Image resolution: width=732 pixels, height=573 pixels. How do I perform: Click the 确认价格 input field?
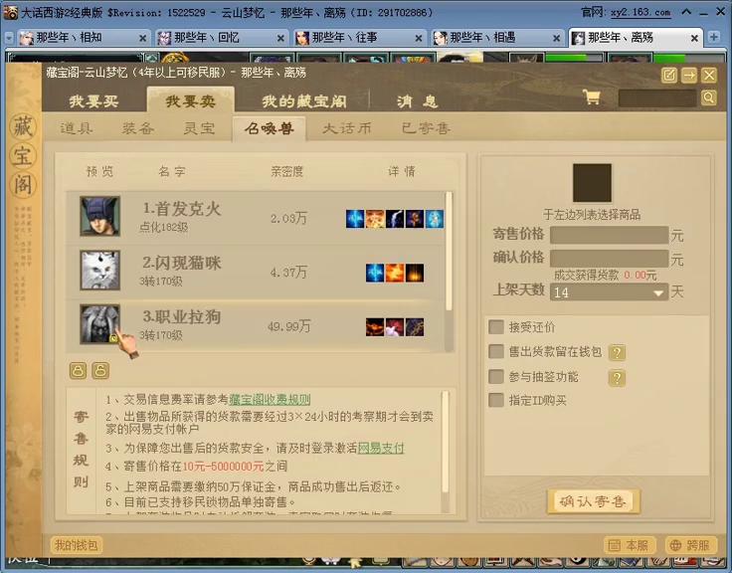tap(609, 258)
